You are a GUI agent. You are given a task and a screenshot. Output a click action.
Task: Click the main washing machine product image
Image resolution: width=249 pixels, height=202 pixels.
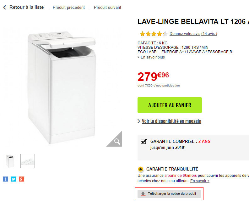[63, 85]
